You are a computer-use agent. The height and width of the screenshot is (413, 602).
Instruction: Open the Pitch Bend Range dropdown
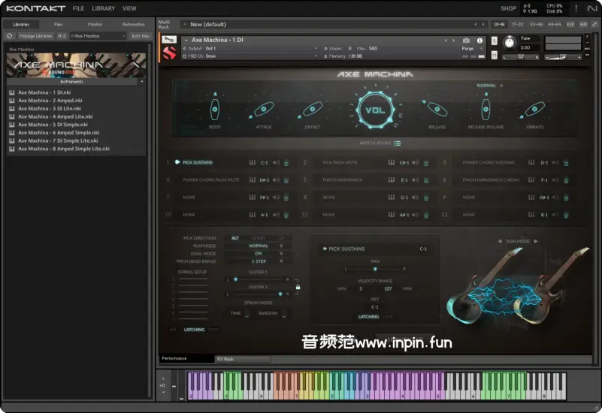coord(259,261)
